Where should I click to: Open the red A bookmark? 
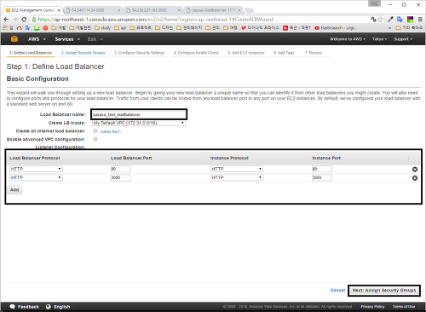pyautogui.click(x=296, y=28)
